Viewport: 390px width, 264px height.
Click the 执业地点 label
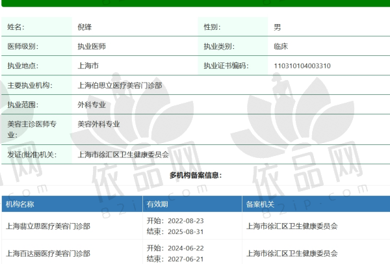tap(23, 66)
